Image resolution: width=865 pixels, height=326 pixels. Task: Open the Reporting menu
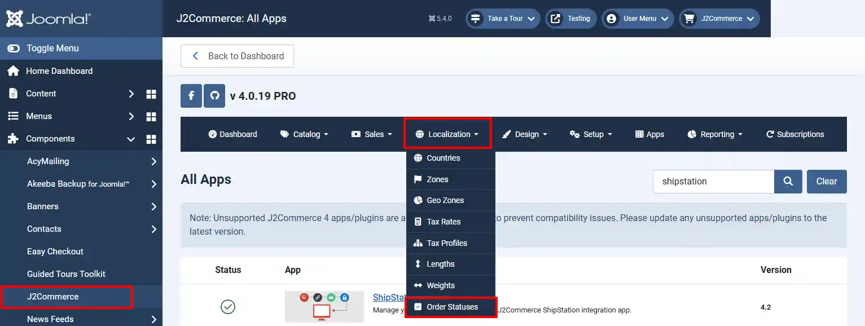[715, 134]
